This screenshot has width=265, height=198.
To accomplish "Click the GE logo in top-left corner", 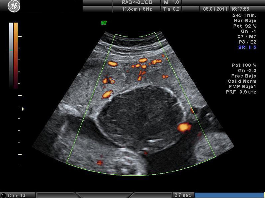I will (x=12, y=7).
